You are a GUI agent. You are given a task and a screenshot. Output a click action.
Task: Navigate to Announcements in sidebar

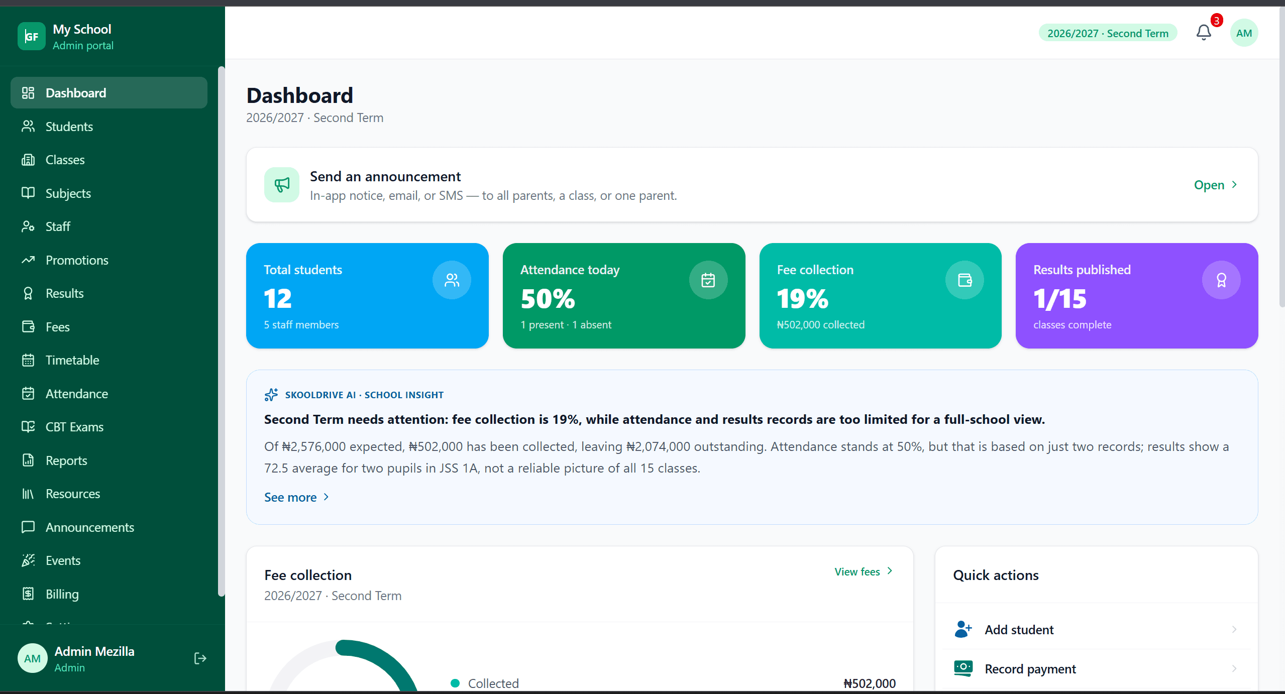[109, 527]
